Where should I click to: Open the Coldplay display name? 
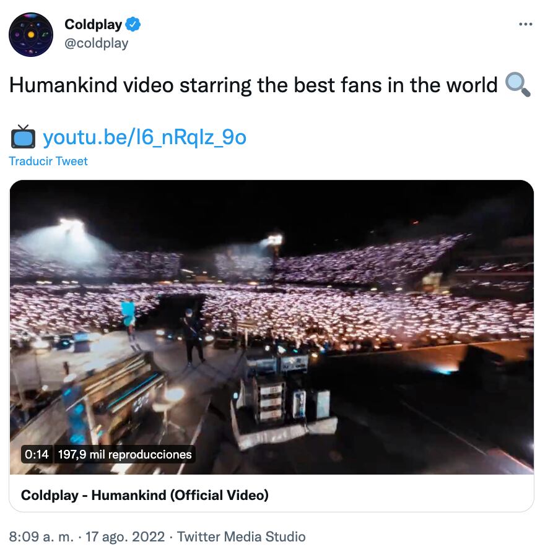pyautogui.click(x=94, y=25)
